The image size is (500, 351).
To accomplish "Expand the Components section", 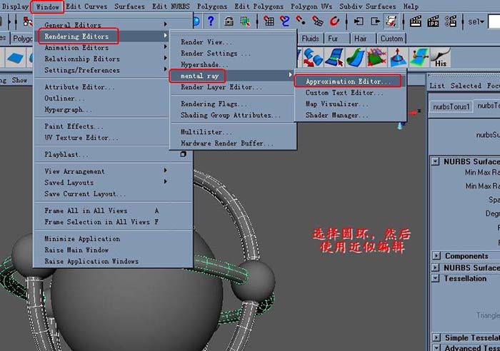I will point(436,256).
